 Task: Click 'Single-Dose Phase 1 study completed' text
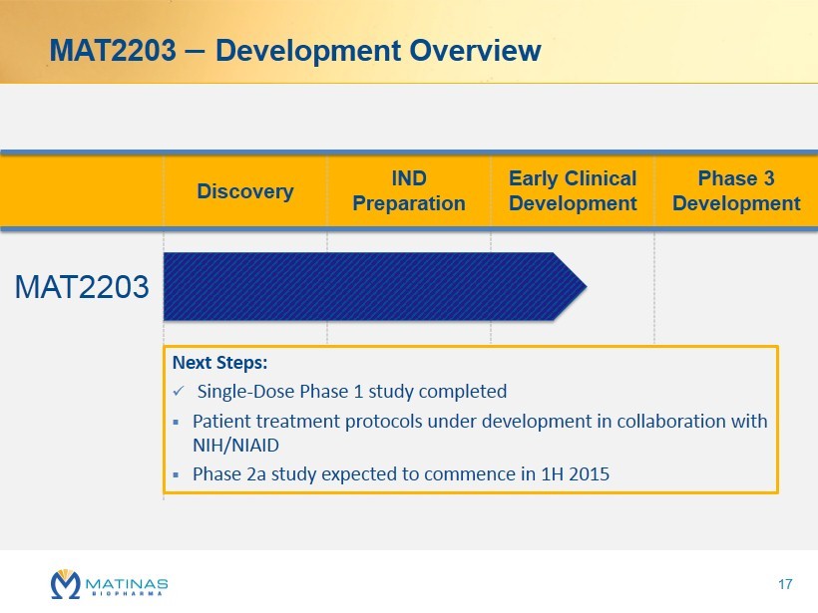(352, 391)
